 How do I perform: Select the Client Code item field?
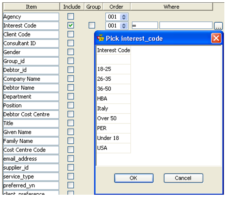[x=31, y=35]
